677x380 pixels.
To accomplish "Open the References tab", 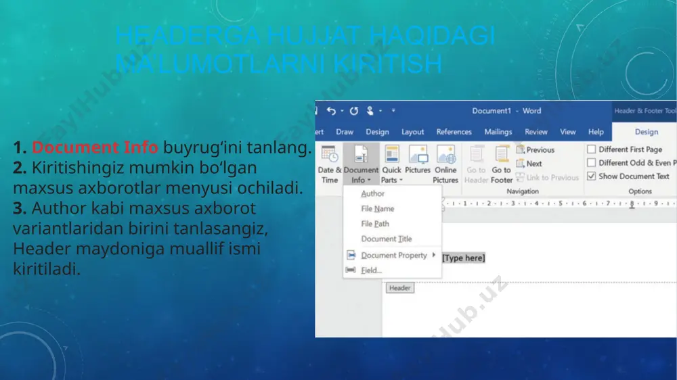I will click(454, 132).
